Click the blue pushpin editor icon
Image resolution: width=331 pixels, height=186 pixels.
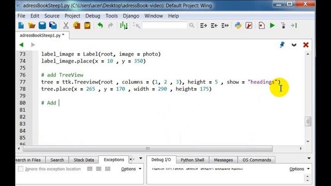282,45
